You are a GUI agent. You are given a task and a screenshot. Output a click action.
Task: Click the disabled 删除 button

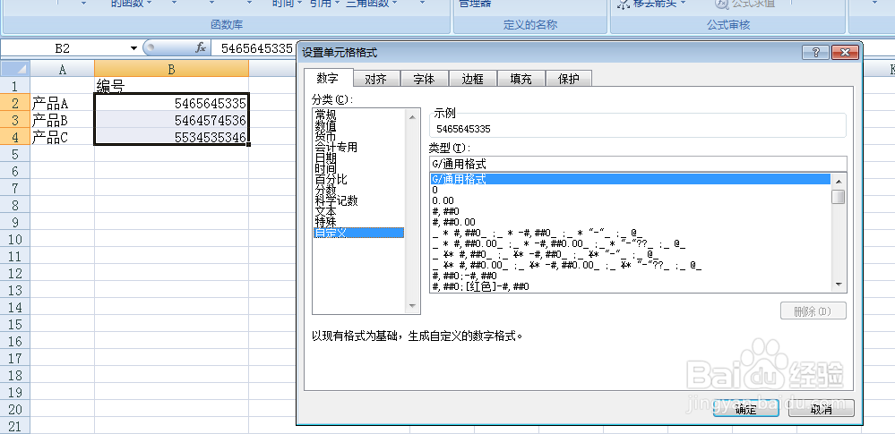813,311
